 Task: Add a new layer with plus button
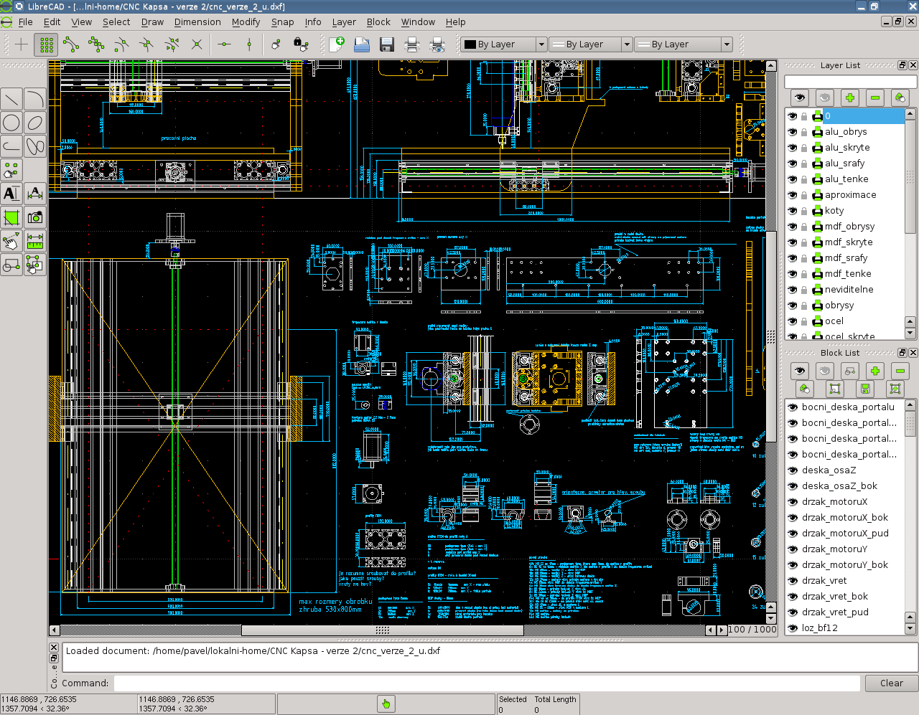click(849, 98)
